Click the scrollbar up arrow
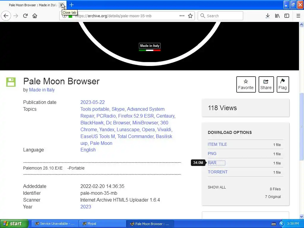Screen dimensions: 304x228 pyautogui.click(x=302, y=24)
